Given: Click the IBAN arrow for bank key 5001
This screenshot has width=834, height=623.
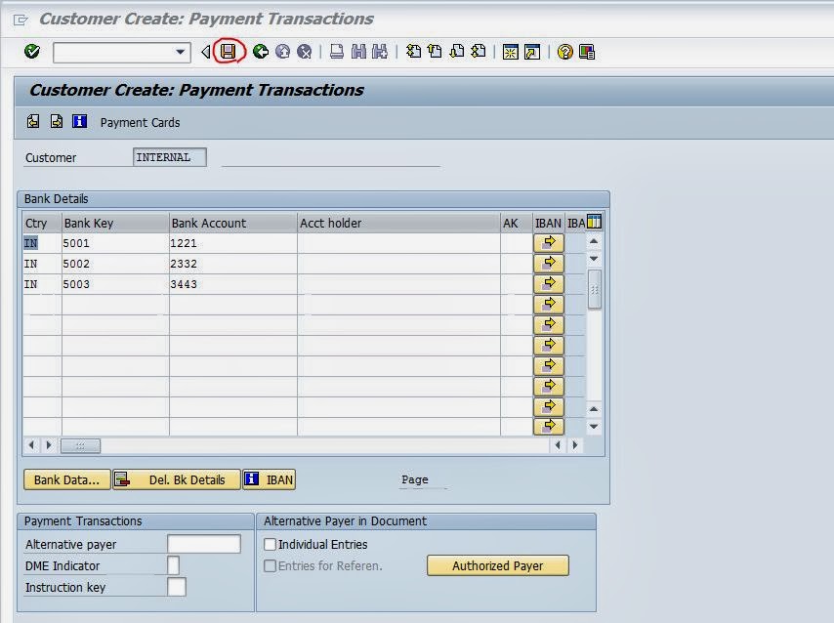Looking at the screenshot, I should (x=549, y=242).
